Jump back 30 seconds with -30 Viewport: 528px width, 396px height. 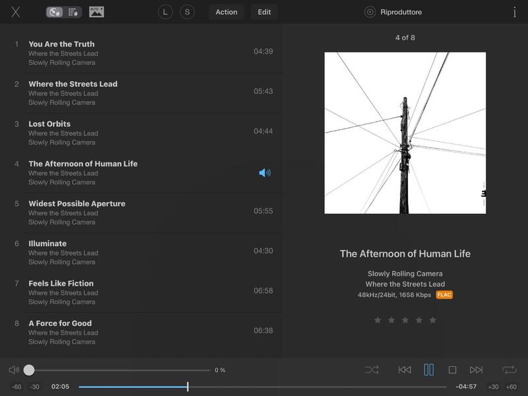(34, 387)
